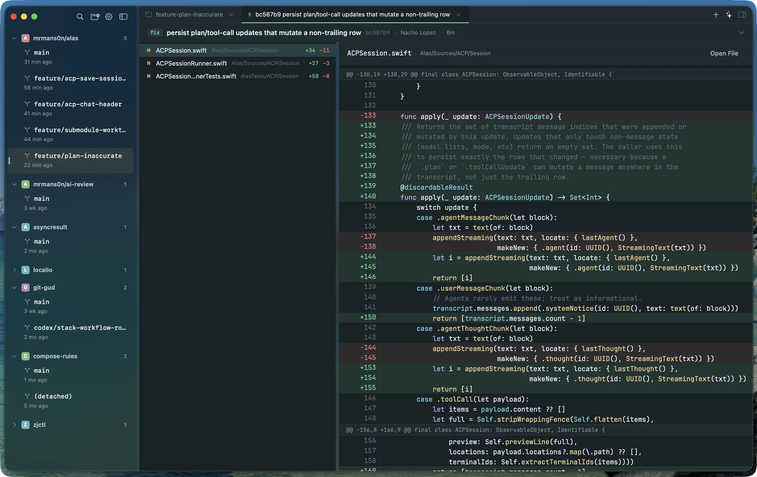Image resolution: width=757 pixels, height=477 pixels.
Task: Close the bc587b9 commit tab
Action: (458, 14)
